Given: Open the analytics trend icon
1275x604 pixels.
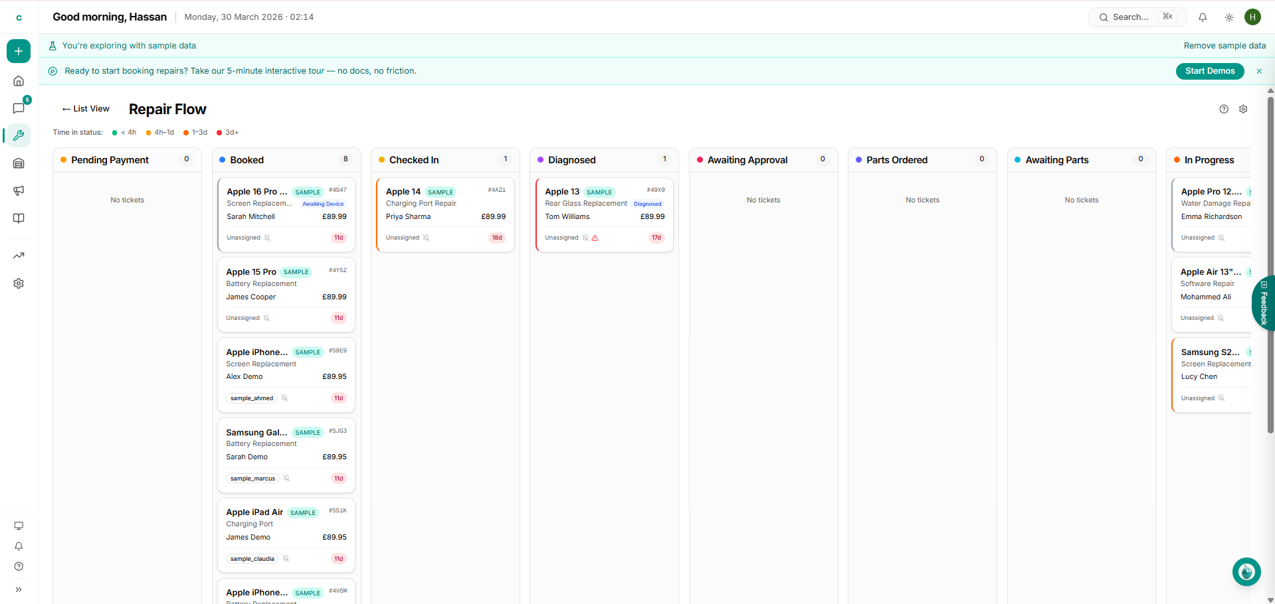Looking at the screenshot, I should click(x=19, y=256).
